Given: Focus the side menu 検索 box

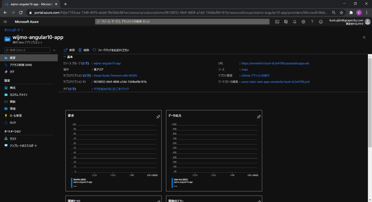Looking at the screenshot, I should pos(27,50).
